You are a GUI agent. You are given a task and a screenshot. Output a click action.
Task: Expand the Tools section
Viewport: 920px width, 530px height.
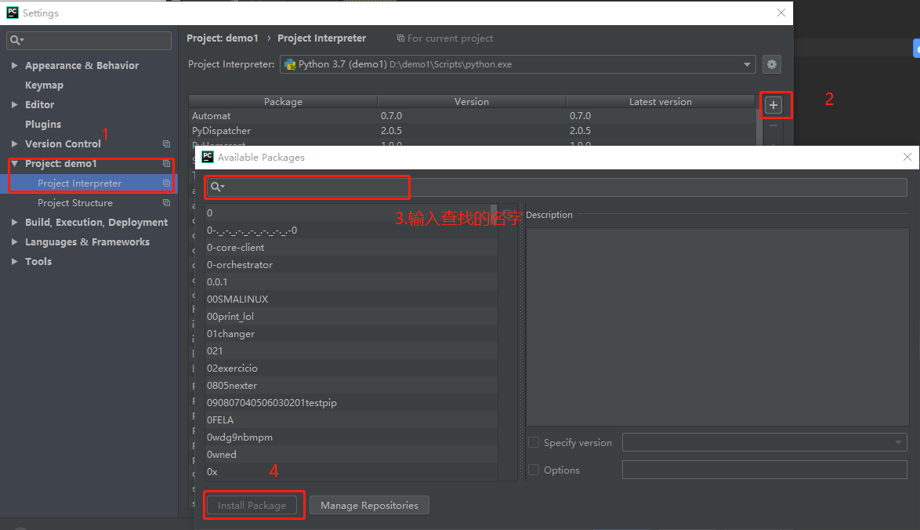tap(14, 261)
